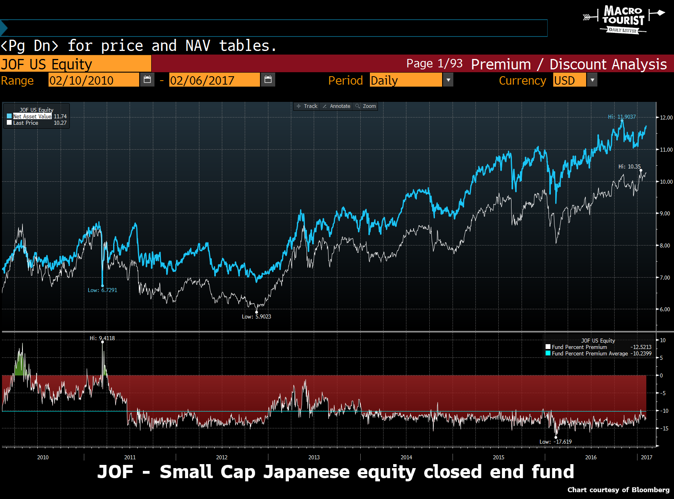Open the start date calendar picker
Screen dimensions: 674x499
pyautogui.click(x=147, y=80)
